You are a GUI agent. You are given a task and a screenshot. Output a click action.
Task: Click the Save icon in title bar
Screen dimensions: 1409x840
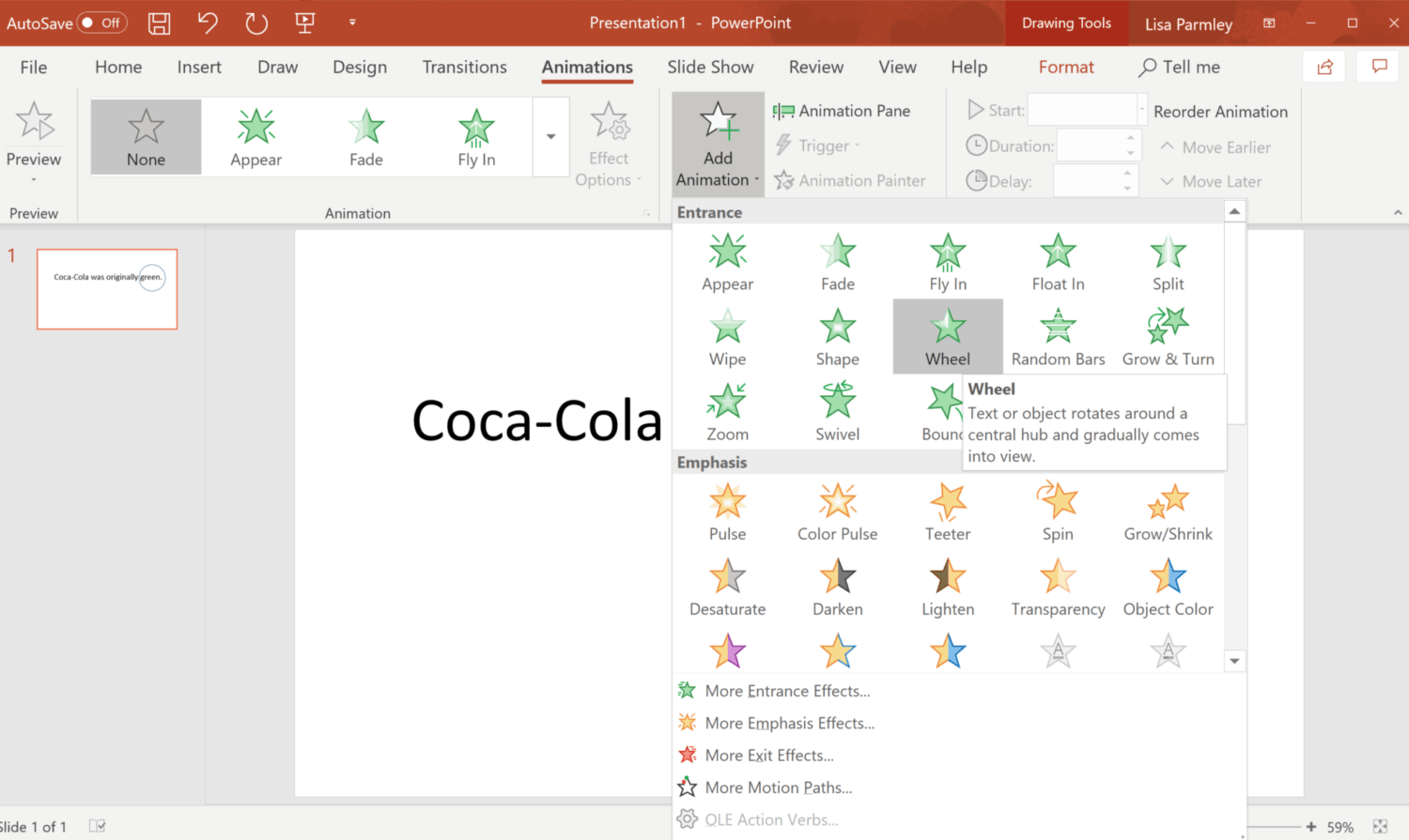(160, 23)
